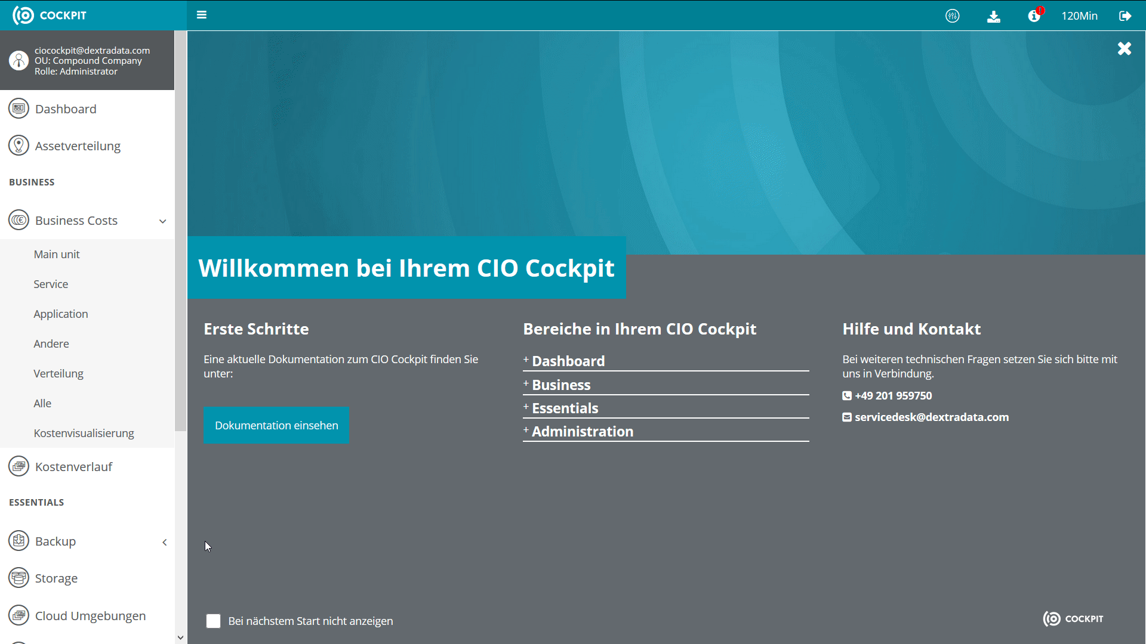Click the Kostenverlauf sidebar icon
The height and width of the screenshot is (644, 1146).
[x=19, y=466]
